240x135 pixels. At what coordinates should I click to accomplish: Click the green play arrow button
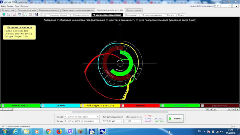[x=237, y=109]
